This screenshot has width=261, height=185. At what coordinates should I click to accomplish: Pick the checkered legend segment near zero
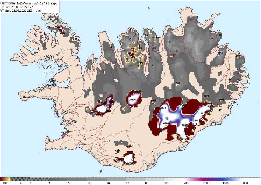pyautogui.click(x=20, y=179)
